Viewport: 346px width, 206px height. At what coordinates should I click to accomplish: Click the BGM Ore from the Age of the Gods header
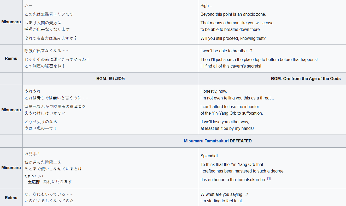(306, 79)
